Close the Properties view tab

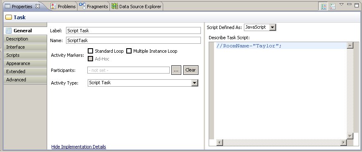38,7
